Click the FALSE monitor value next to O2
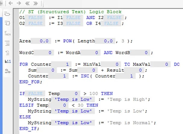183x134 pixels. [x=35, y=23]
